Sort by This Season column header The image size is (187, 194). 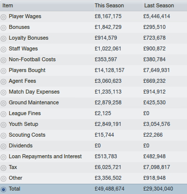[118, 6]
